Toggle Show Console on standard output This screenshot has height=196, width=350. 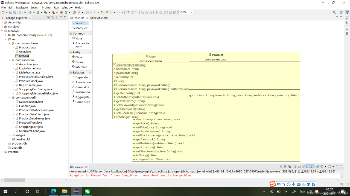click(x=308, y=167)
